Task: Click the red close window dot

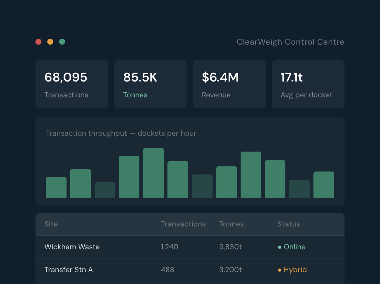Action: (38, 42)
